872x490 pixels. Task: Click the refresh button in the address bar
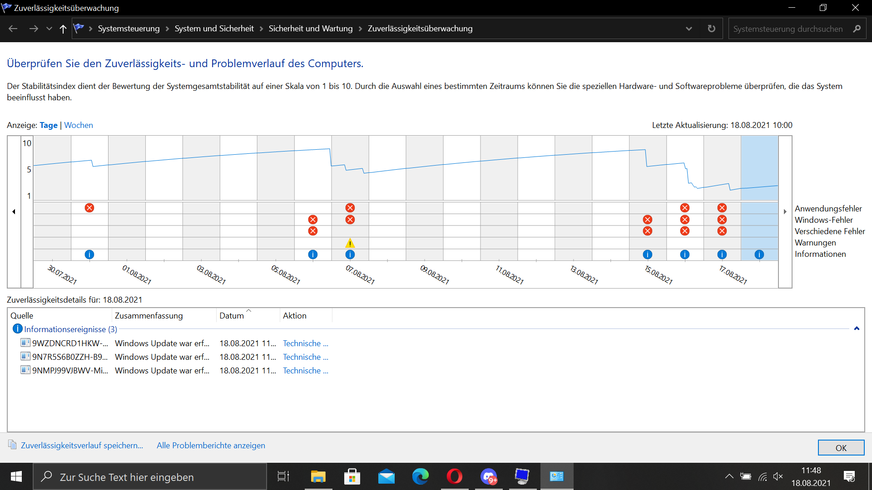pyautogui.click(x=711, y=29)
